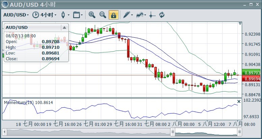
Task: Open the indicators icon
Action: pyautogui.click(x=140, y=15)
